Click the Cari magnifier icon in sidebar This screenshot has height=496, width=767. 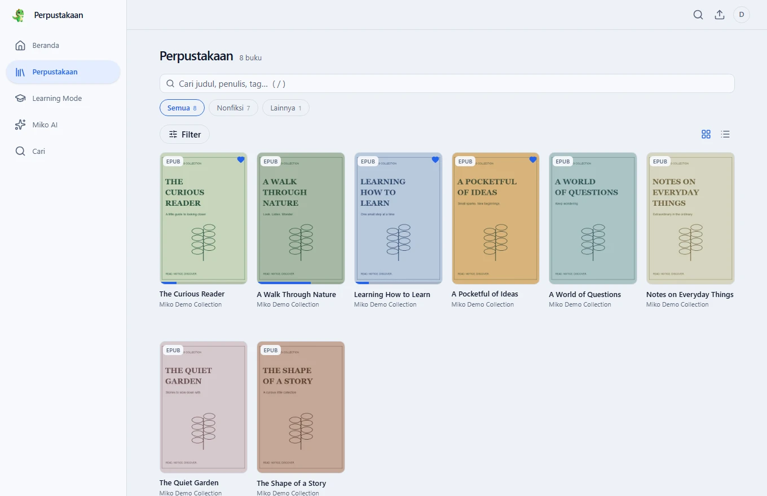20,152
